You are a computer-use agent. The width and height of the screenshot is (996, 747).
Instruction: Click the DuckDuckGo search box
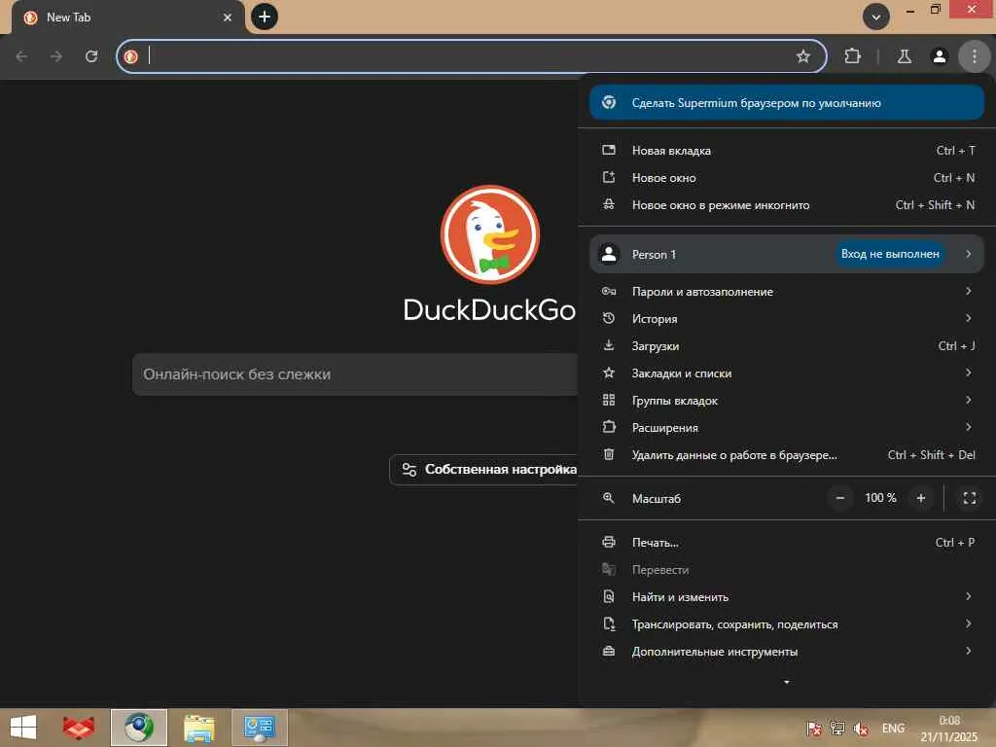coord(356,374)
